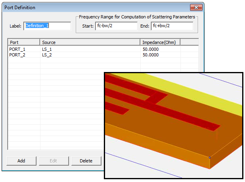Sort by the Port column header
The height and width of the screenshot is (182, 245).
(x=24, y=42)
